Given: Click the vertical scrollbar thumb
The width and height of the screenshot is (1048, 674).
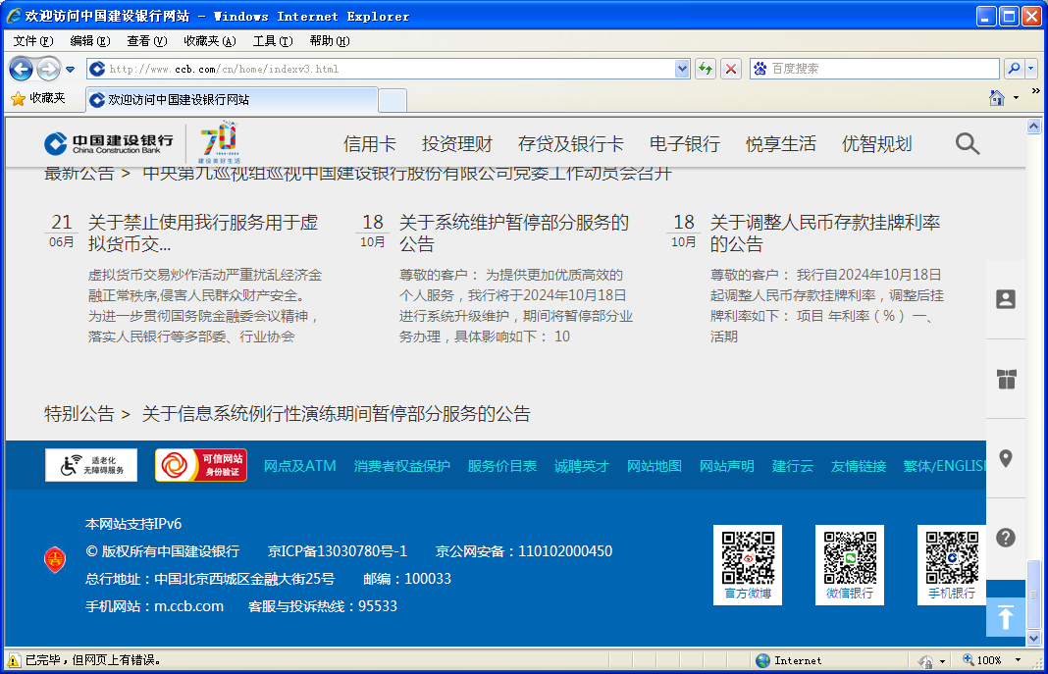Looking at the screenshot, I should point(1033,595).
